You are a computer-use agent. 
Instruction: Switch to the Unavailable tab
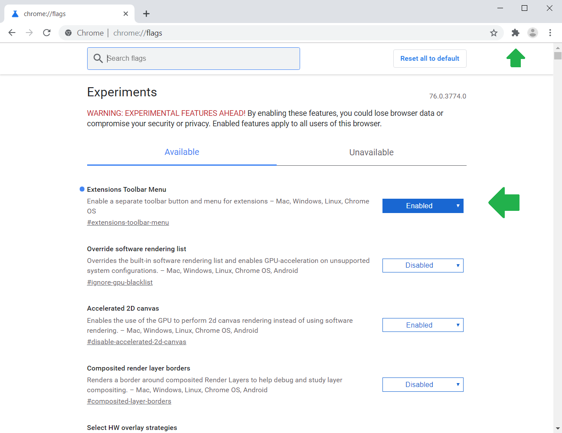(x=371, y=152)
